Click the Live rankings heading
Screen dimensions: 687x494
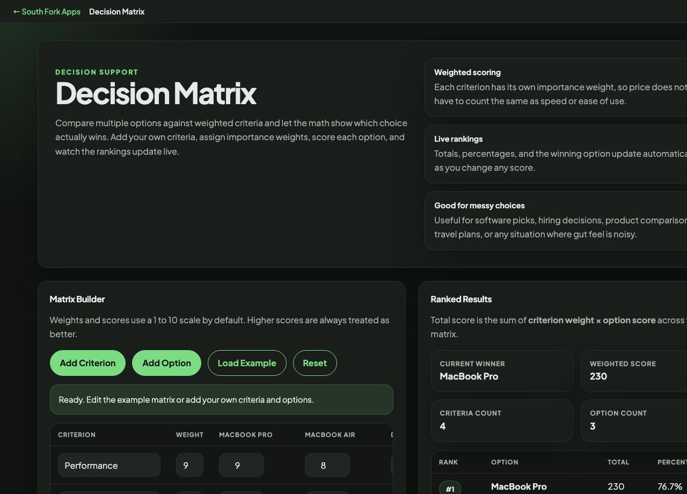pyautogui.click(x=458, y=139)
